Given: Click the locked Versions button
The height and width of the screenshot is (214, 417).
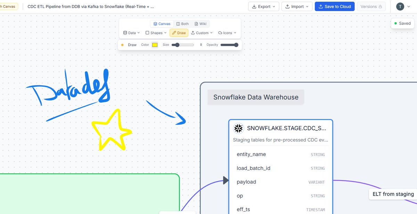Looking at the screenshot, I should (371, 6).
